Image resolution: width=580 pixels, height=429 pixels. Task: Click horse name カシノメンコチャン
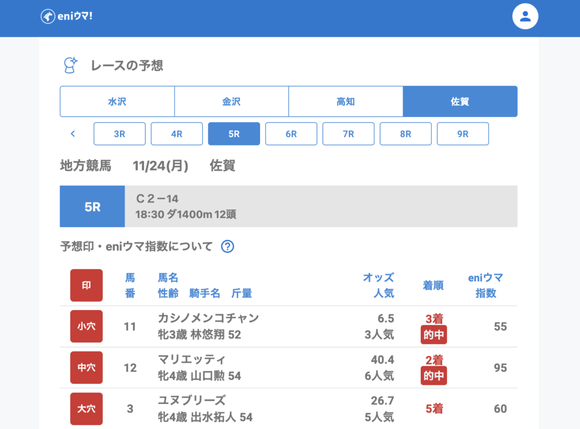208,318
